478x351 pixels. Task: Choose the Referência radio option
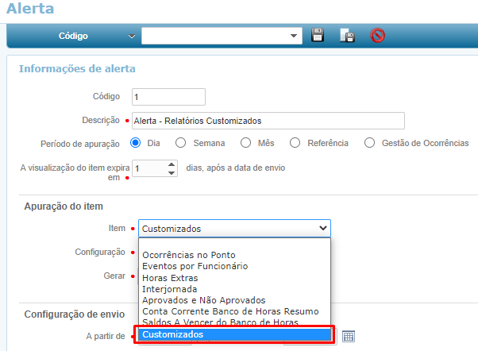pyautogui.click(x=295, y=143)
